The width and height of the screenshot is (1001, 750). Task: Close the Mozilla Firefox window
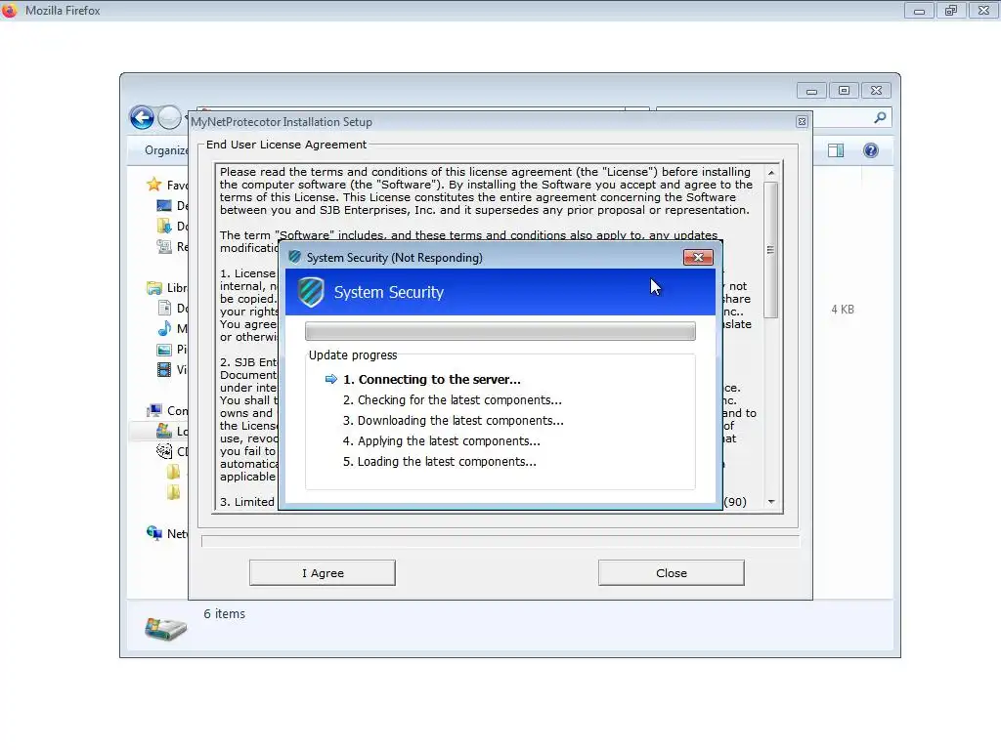[x=983, y=10]
